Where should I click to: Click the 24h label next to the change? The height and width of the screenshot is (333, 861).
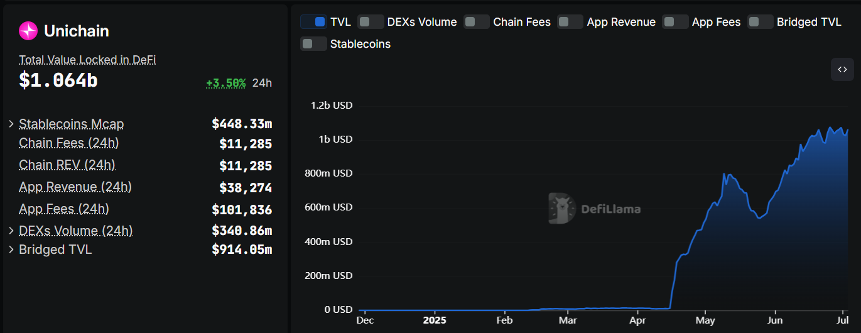click(x=262, y=83)
